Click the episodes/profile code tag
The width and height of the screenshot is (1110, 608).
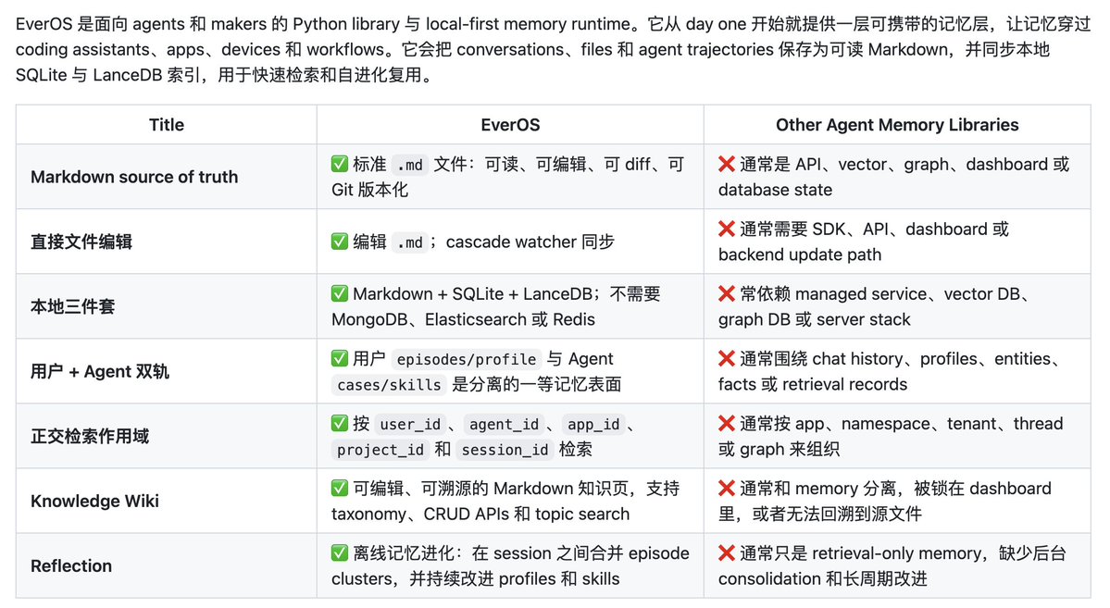point(467,360)
